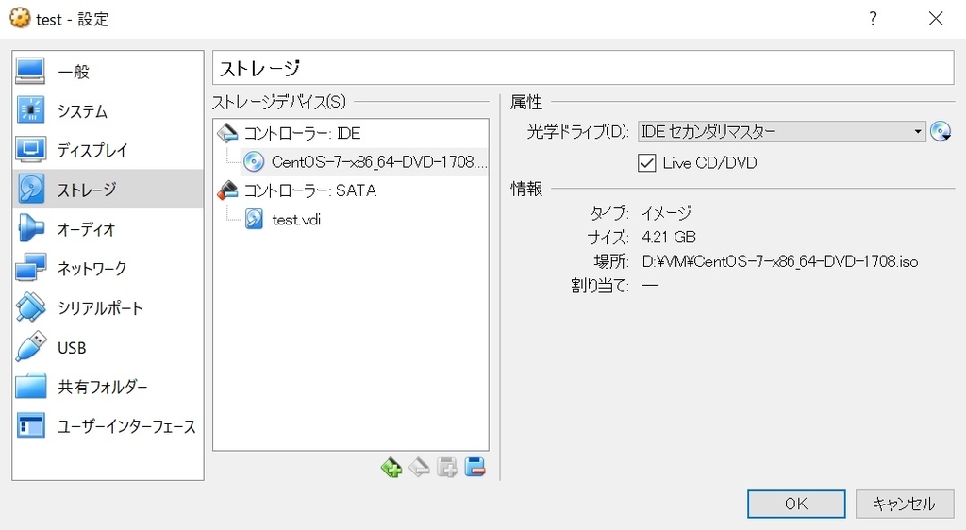Click the OK button

[796, 505]
